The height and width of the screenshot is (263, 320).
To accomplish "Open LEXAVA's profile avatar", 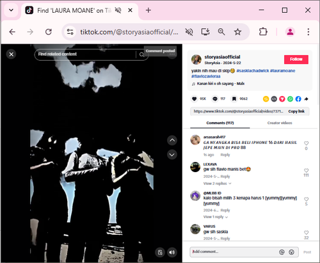I will pos(195,167).
